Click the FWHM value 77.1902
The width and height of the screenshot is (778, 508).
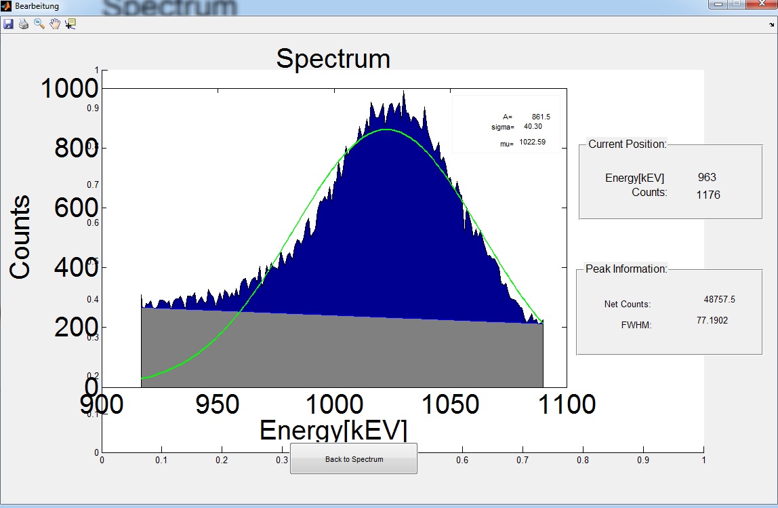point(712,320)
